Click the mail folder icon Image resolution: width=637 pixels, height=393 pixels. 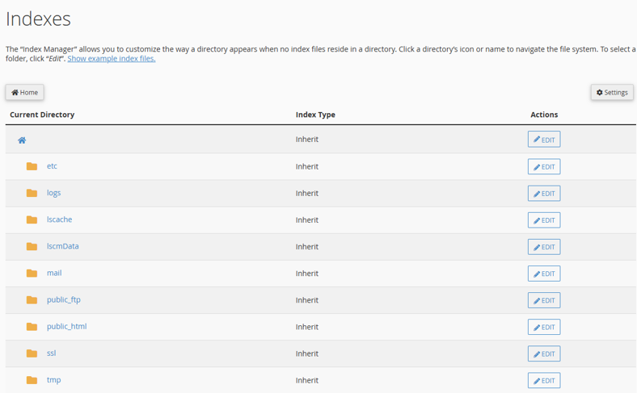(x=32, y=274)
